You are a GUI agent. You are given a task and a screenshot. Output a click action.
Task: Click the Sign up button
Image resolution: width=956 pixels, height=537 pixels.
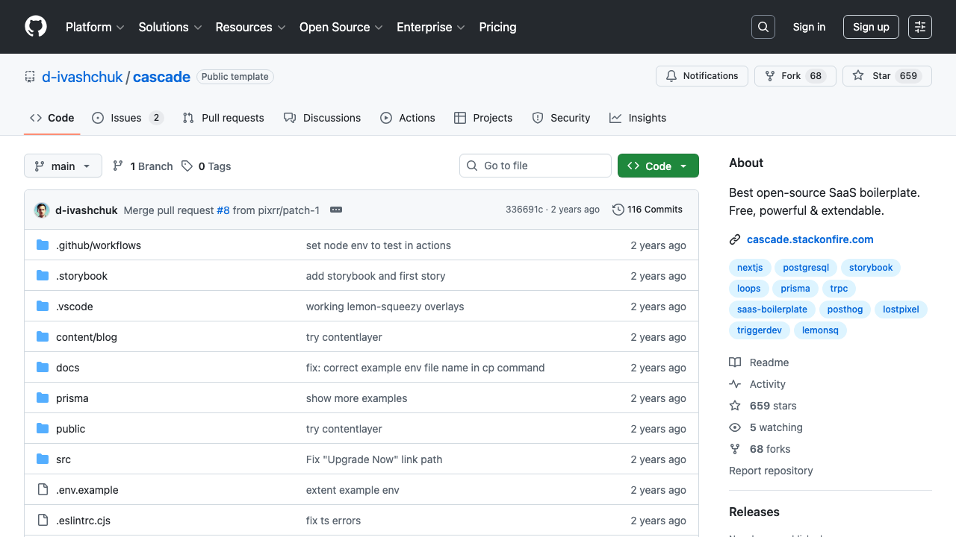click(871, 27)
